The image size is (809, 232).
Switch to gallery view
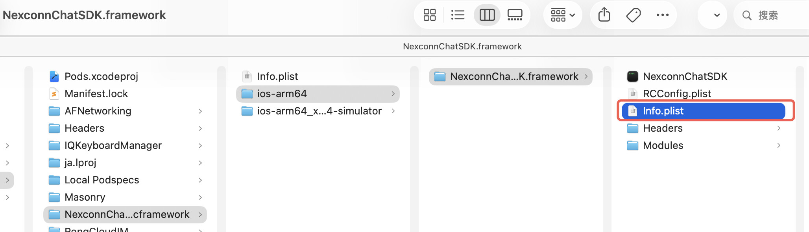point(515,15)
